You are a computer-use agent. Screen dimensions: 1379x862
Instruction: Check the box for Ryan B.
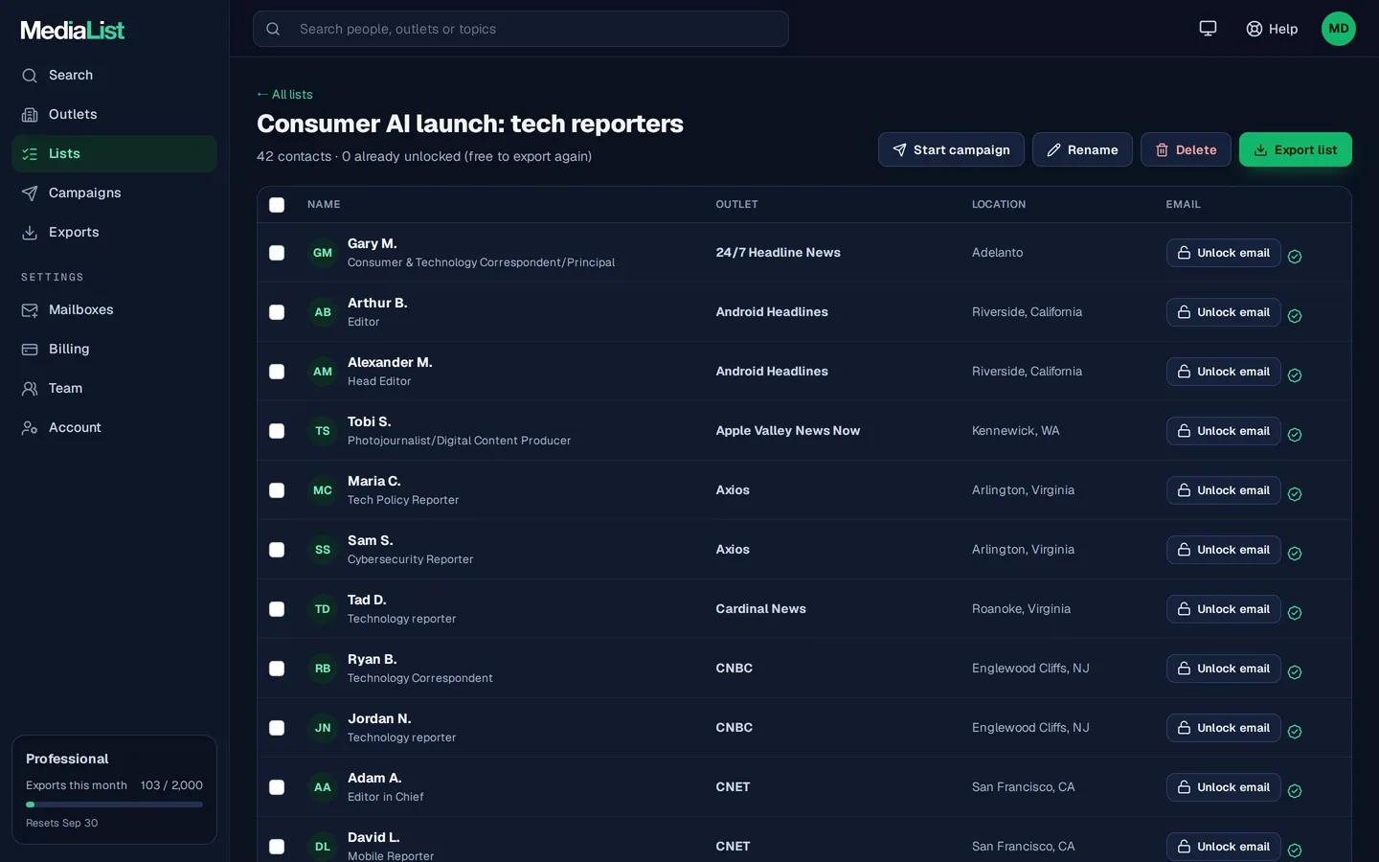(277, 669)
